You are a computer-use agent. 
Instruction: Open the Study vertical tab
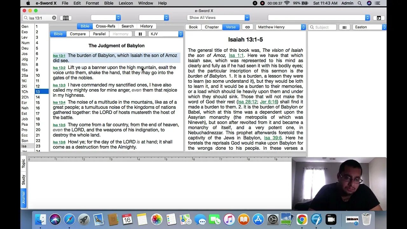click(x=24, y=180)
